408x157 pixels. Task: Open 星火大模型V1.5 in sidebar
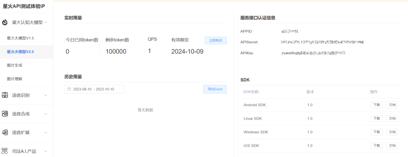pyautogui.click(x=20, y=38)
